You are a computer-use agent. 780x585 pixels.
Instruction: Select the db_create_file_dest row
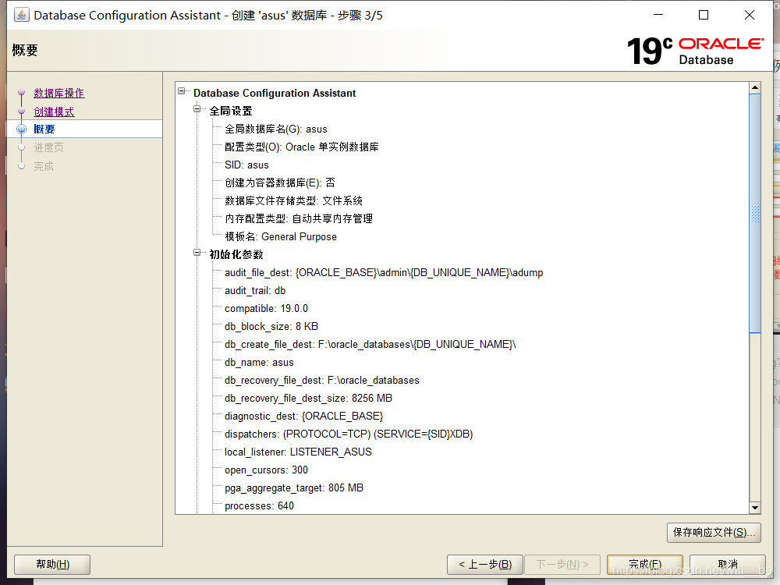click(x=370, y=344)
